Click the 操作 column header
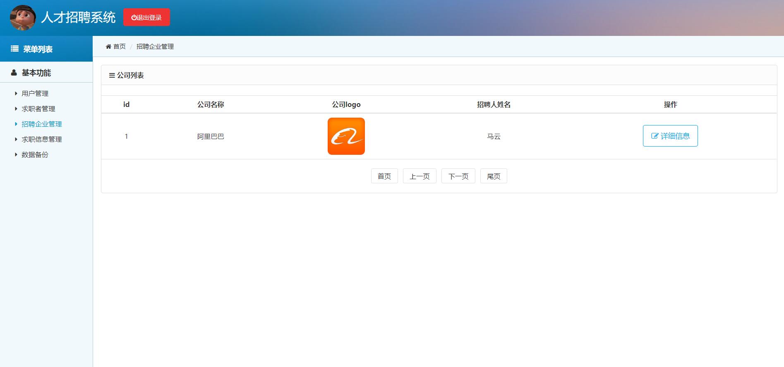This screenshot has height=367, width=784. tap(670, 105)
